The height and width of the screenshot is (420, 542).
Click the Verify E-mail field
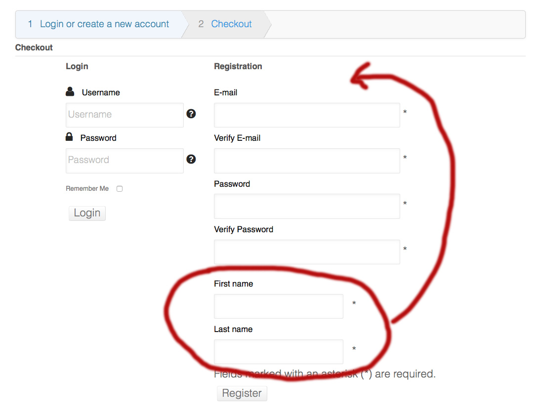pyautogui.click(x=306, y=161)
